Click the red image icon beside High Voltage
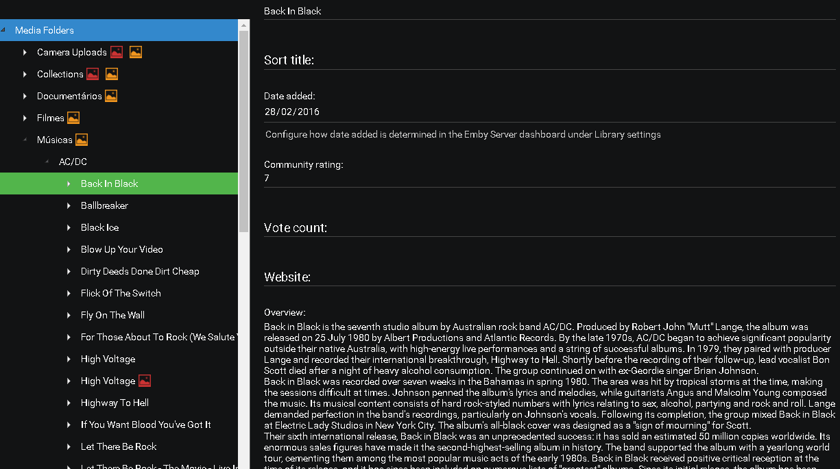The height and width of the screenshot is (469, 840). click(145, 381)
